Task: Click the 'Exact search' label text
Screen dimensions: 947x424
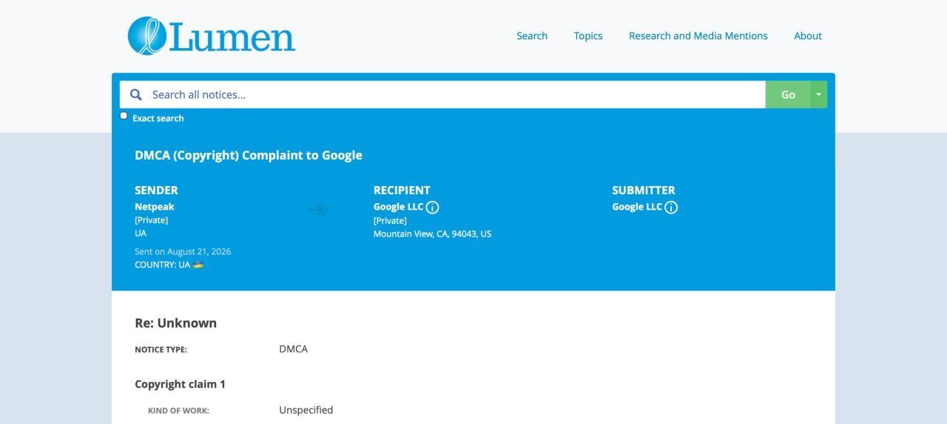Action: [x=158, y=118]
